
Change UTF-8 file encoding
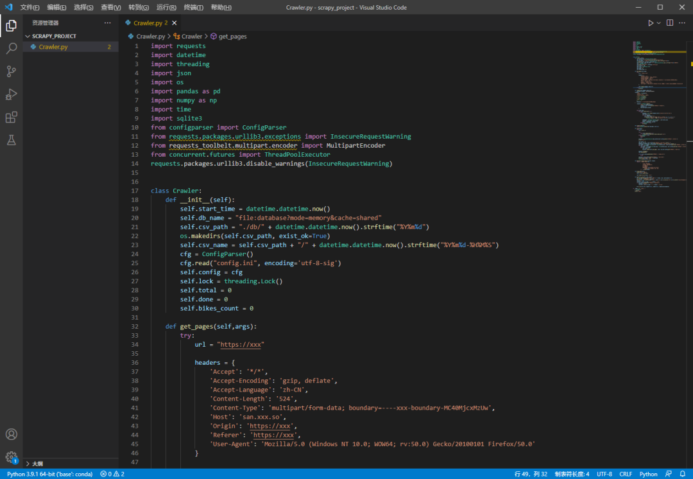coord(604,474)
